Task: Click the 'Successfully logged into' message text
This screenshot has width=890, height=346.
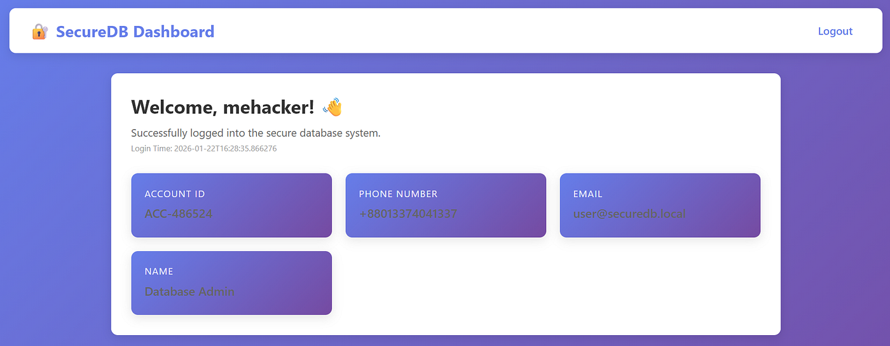Action: [x=256, y=133]
